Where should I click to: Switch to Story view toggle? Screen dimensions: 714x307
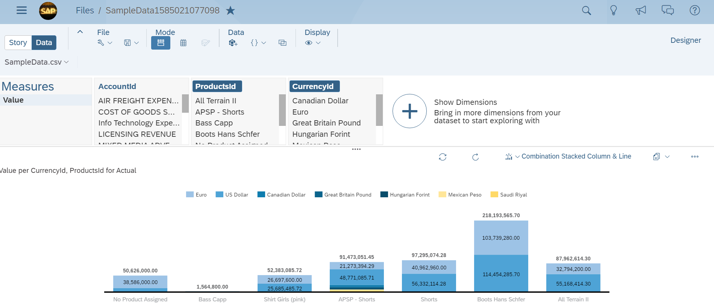click(x=18, y=42)
